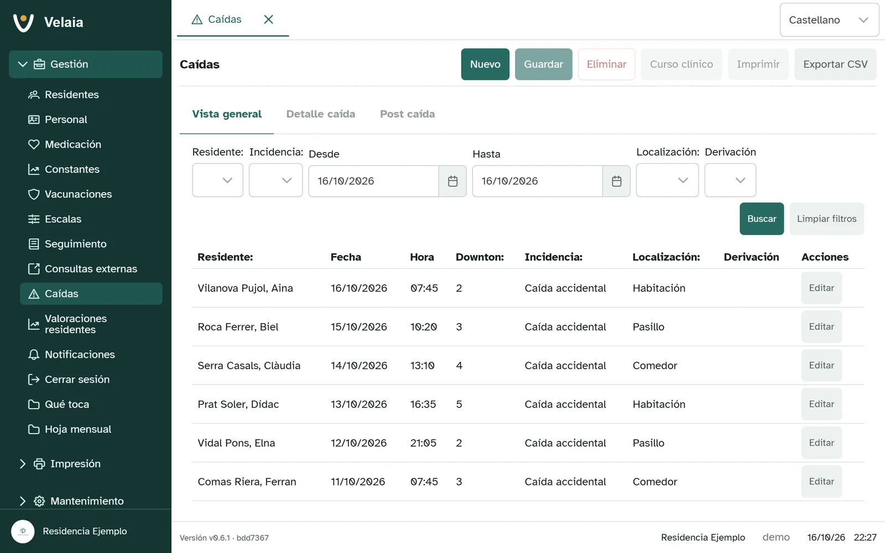
Task: Open Desde date calendar picker
Action: click(452, 181)
